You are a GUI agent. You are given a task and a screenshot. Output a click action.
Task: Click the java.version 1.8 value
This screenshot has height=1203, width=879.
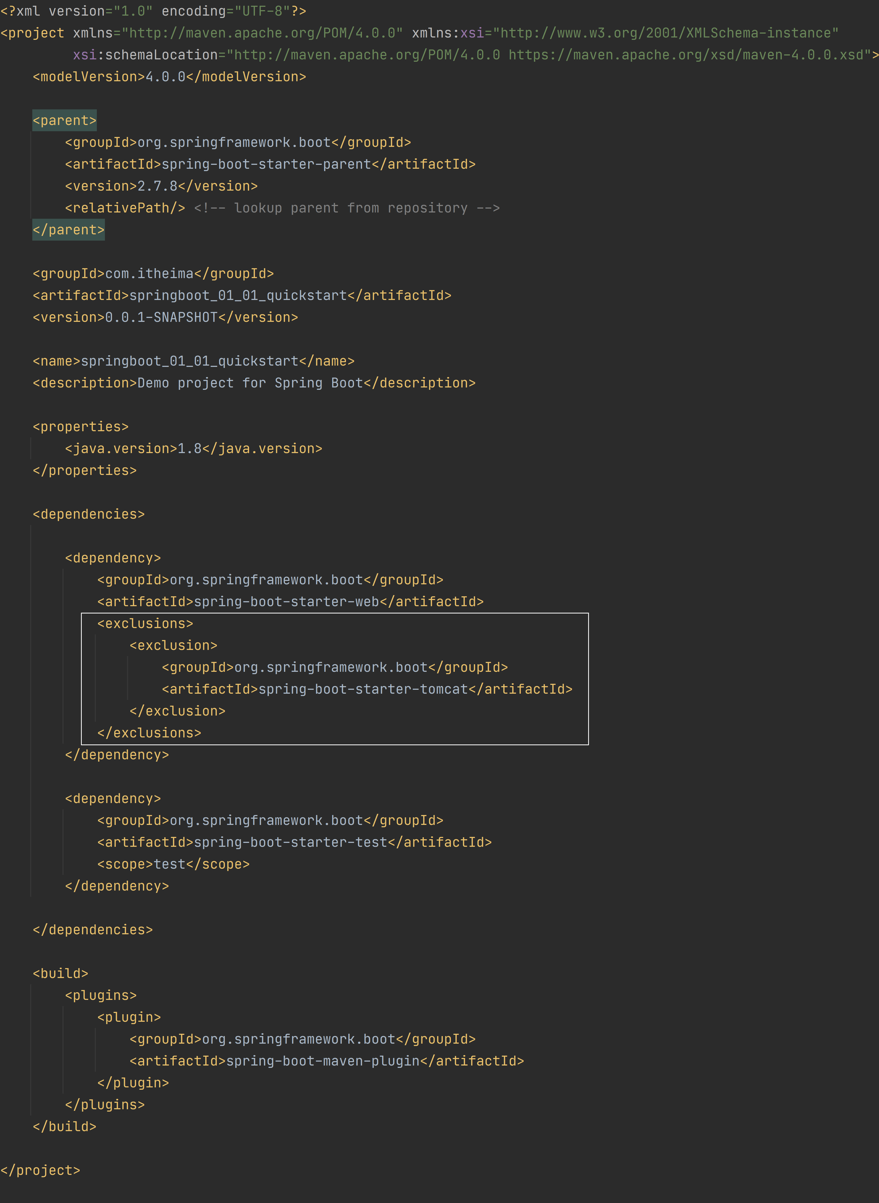point(190,449)
